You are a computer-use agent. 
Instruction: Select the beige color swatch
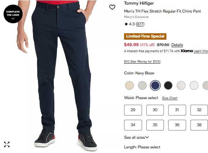pyautogui.click(x=129, y=85)
